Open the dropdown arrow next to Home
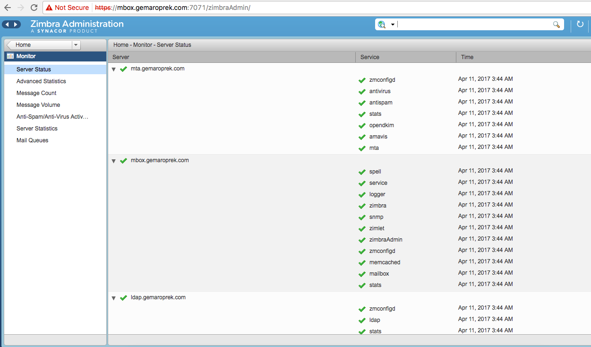This screenshot has width=591, height=347. click(x=76, y=45)
